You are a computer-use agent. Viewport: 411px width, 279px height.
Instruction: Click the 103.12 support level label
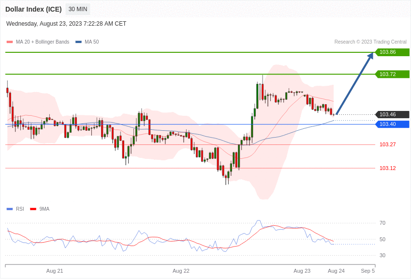point(388,168)
